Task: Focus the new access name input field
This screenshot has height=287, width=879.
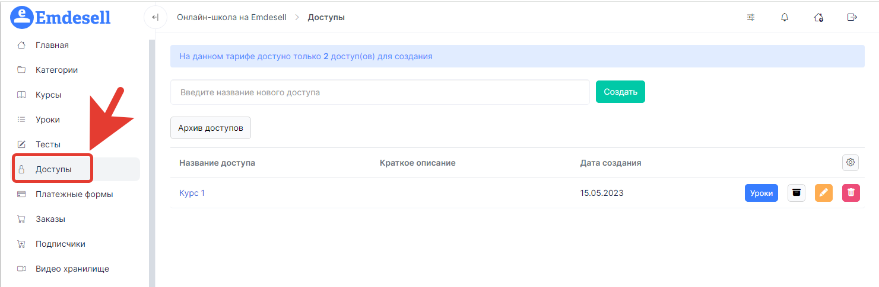Action: [x=380, y=92]
